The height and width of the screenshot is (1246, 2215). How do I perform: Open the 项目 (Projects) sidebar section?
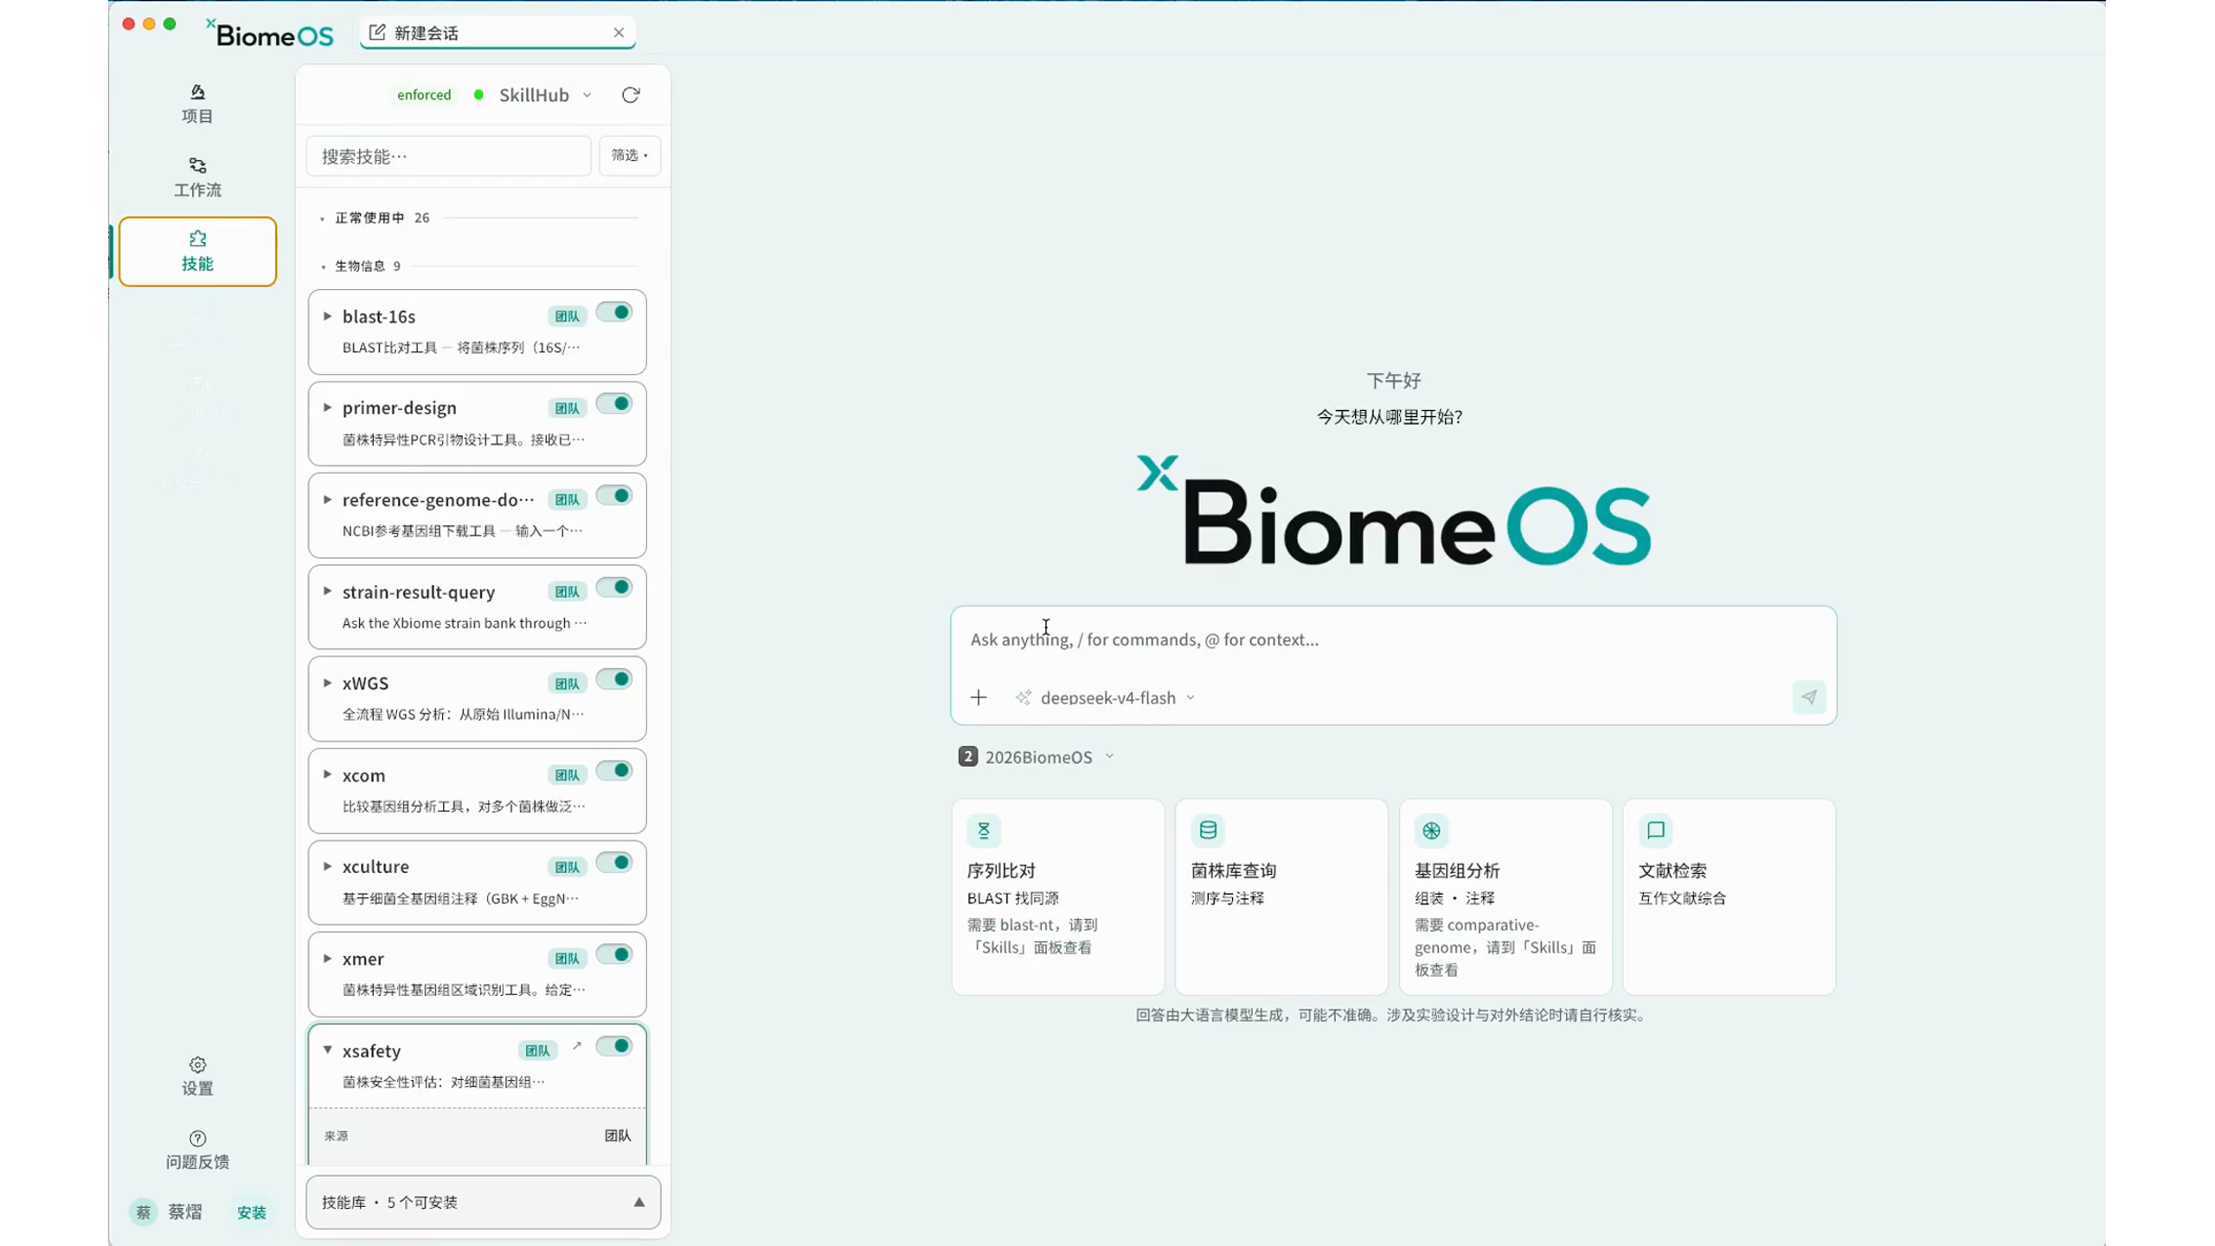(197, 104)
